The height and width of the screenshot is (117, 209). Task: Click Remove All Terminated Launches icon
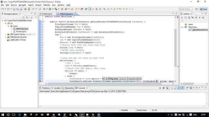tap(167, 88)
